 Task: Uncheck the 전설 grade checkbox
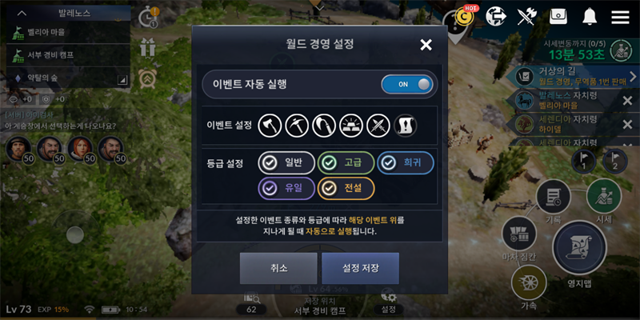(346, 188)
